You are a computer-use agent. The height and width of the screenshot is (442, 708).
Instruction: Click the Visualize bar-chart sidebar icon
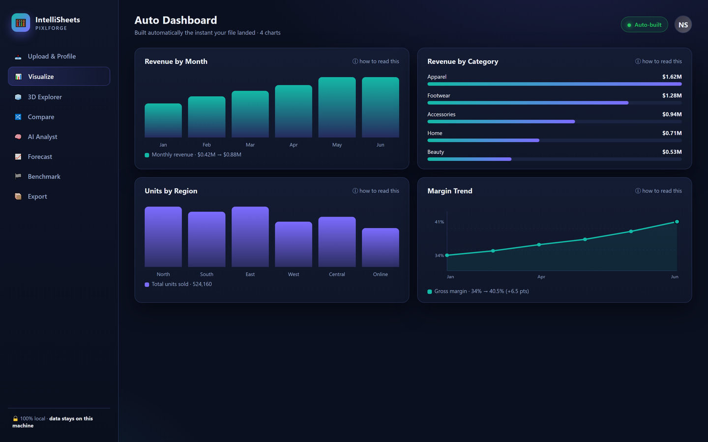tap(18, 77)
